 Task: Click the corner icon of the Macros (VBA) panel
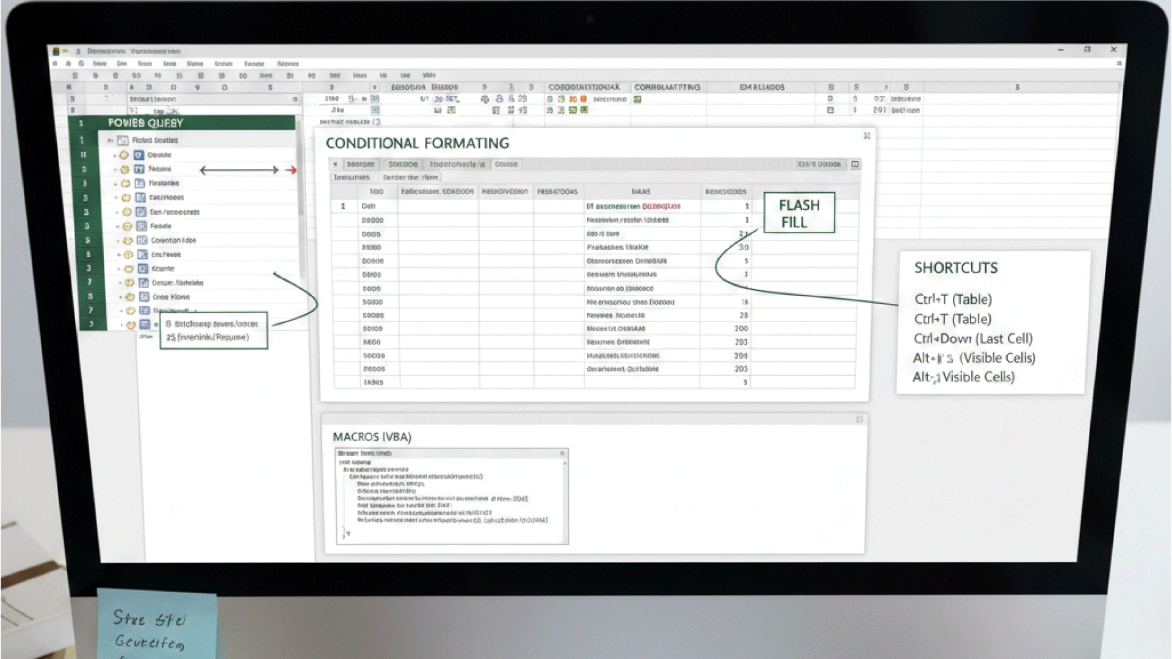[x=859, y=419]
